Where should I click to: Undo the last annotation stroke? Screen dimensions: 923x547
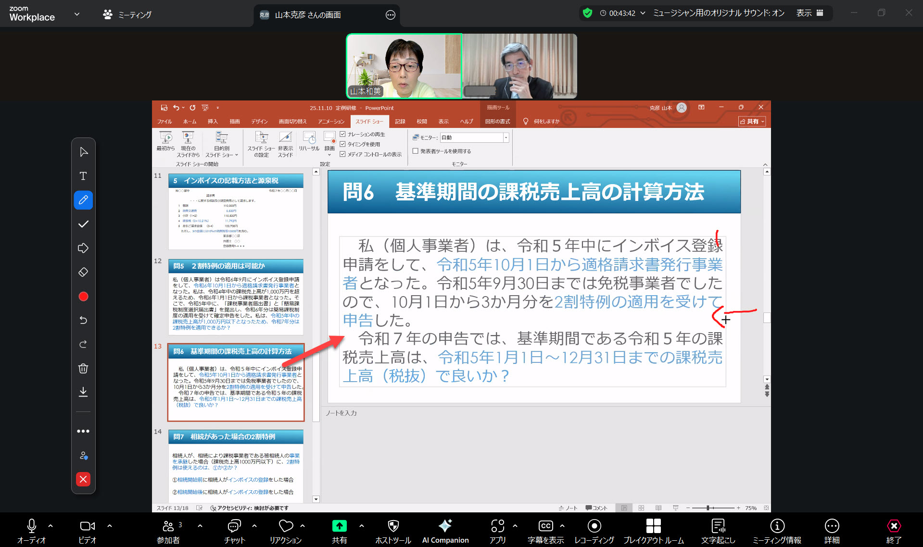coord(83,320)
